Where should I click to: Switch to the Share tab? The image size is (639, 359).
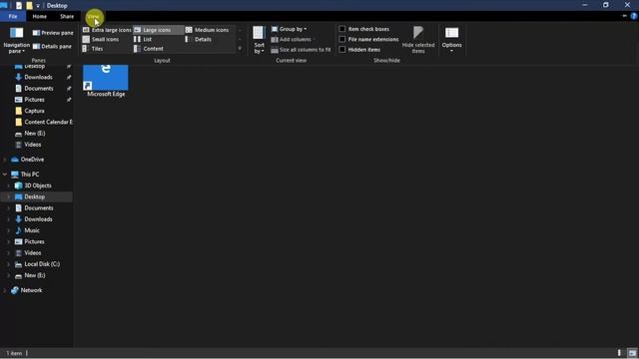[x=67, y=16]
